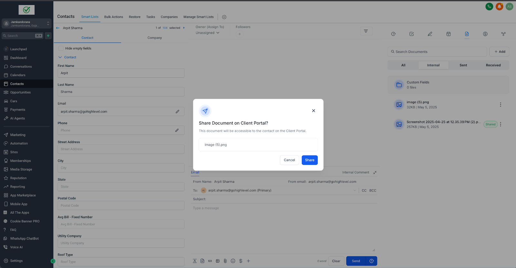Viewport: 516px width, 268px height.
Task: Click the pencil icon in Email field
Action: coord(177,111)
